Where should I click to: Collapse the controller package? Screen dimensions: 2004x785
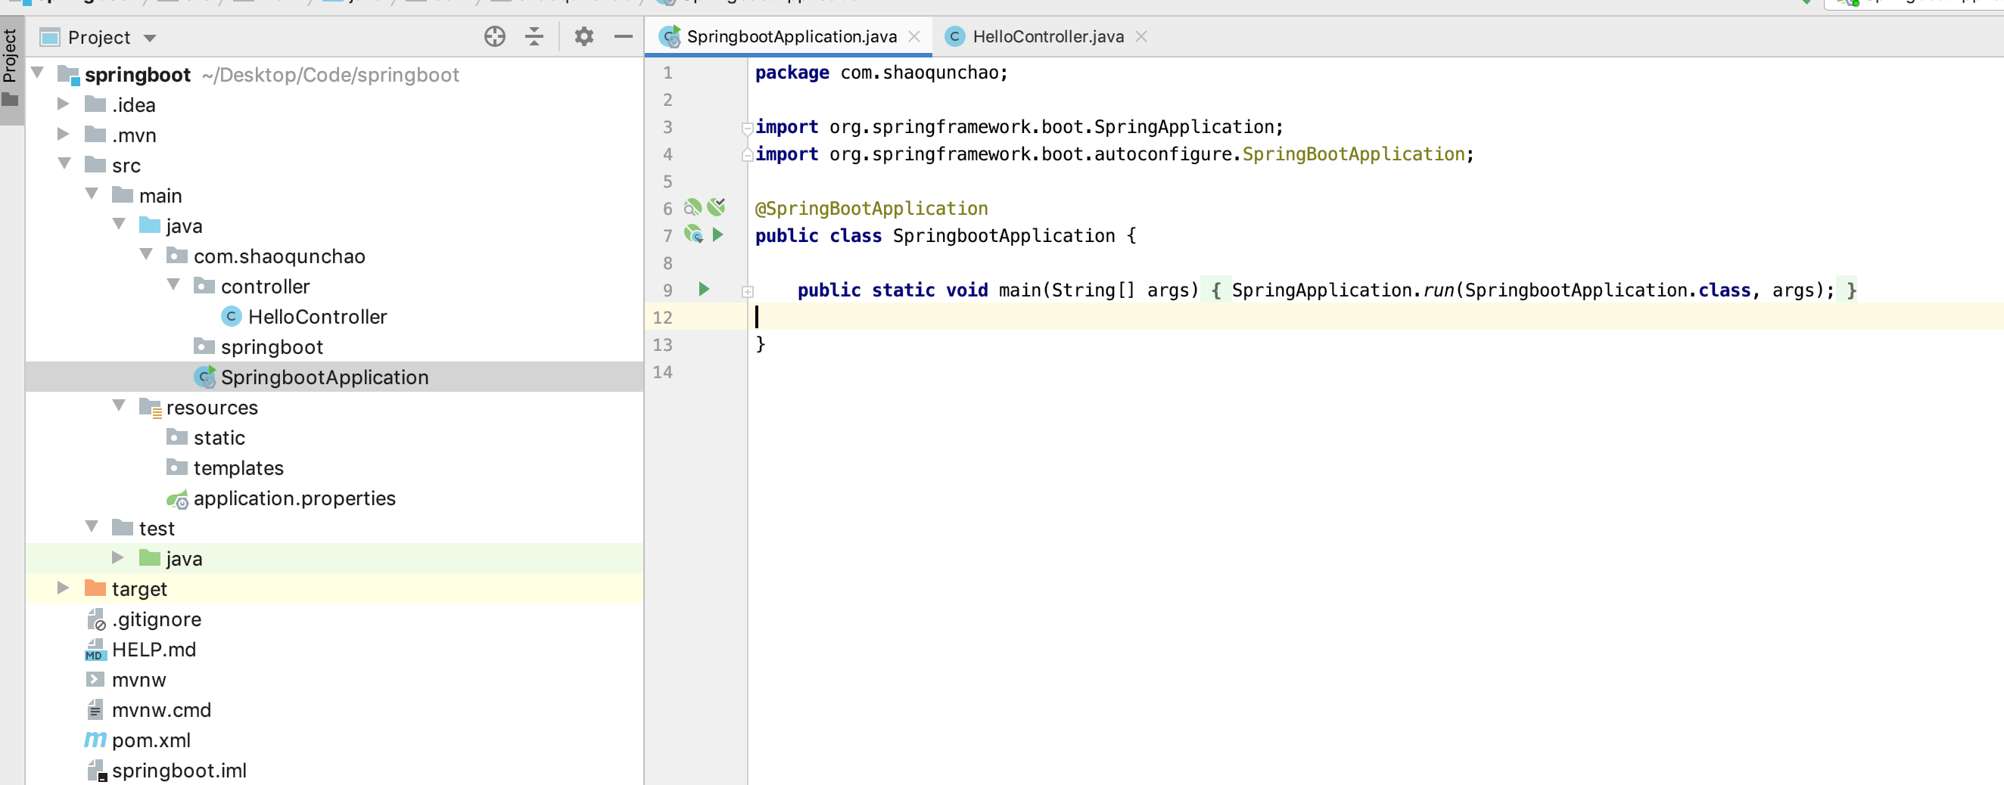pos(173,285)
